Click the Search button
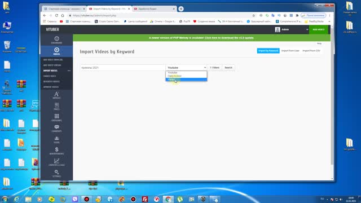The width and height of the screenshot is (361, 203). click(228, 68)
